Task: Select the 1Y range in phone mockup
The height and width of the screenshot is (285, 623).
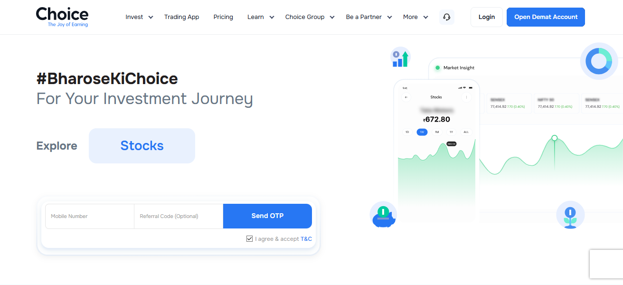Action: [452, 132]
